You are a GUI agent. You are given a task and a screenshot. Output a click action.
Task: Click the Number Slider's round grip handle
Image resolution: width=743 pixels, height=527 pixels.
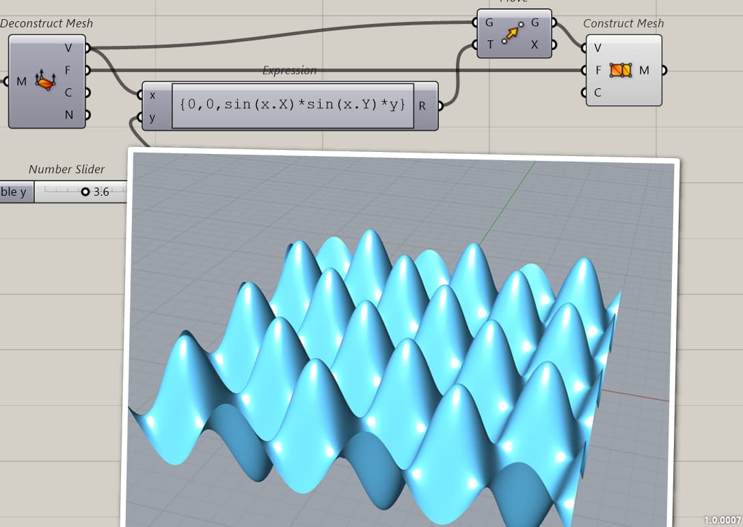coord(85,192)
